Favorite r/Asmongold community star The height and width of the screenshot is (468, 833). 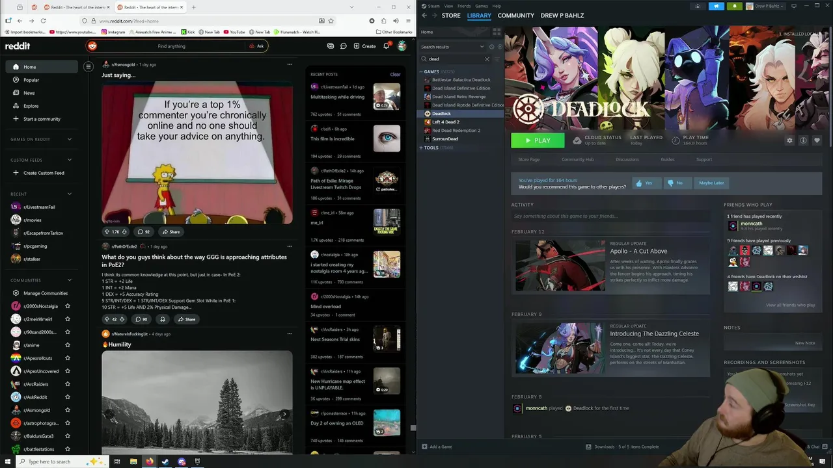[68, 410]
